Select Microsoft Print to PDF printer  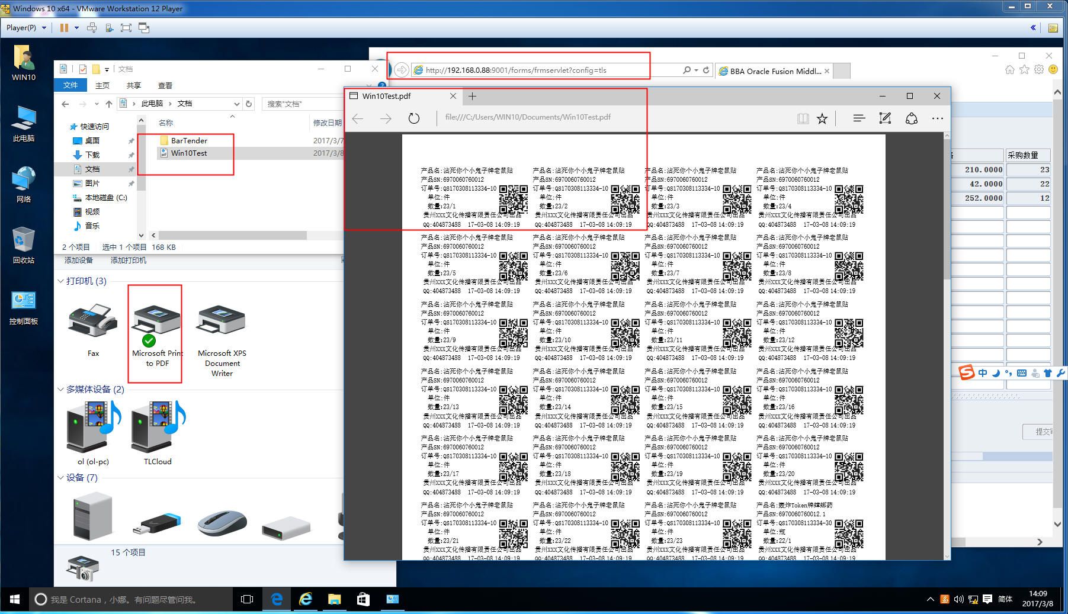157,335
